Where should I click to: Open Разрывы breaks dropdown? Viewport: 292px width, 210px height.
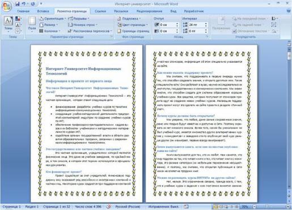pos(79,19)
